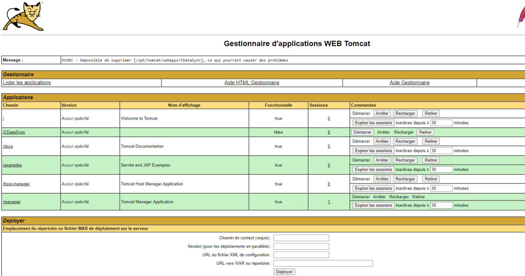525x276 pixels.
Task: View sessions count for /examples
Action: coord(329,165)
